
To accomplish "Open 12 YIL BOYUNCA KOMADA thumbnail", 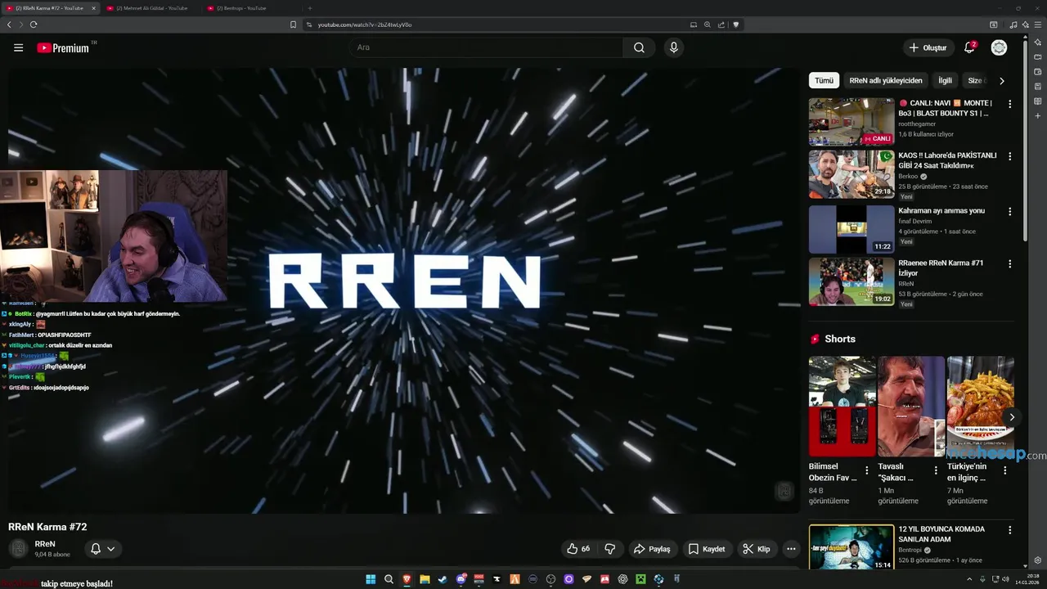I will [x=852, y=547].
